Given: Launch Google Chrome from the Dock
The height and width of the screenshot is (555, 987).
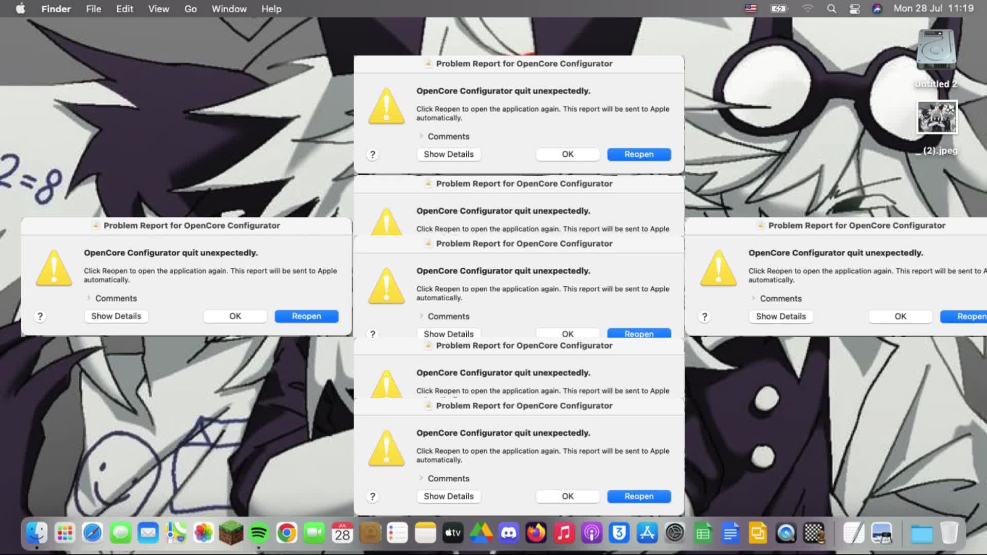Looking at the screenshot, I should 287,533.
